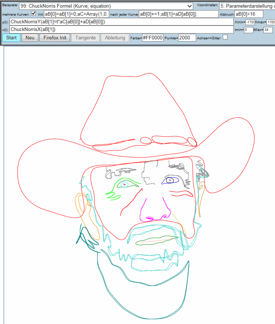Click the tmin value field
The width and height of the screenshot is (275, 324).
248,30
